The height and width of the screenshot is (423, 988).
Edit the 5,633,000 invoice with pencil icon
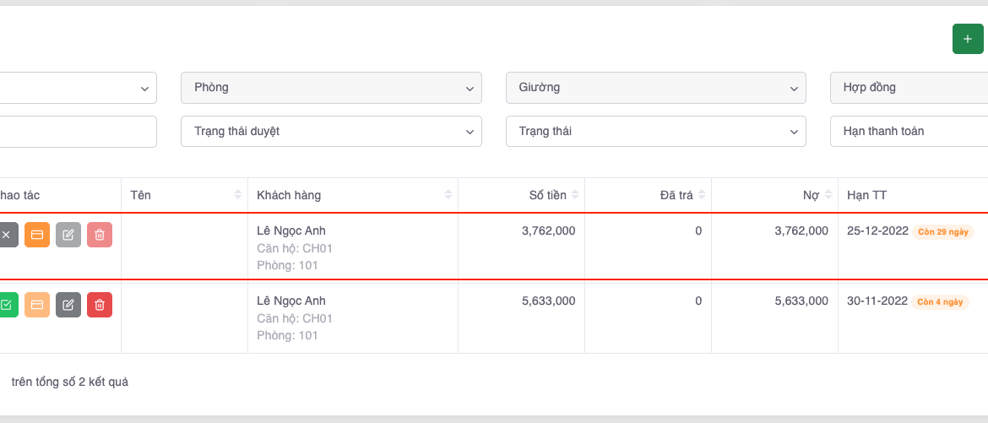(x=68, y=305)
